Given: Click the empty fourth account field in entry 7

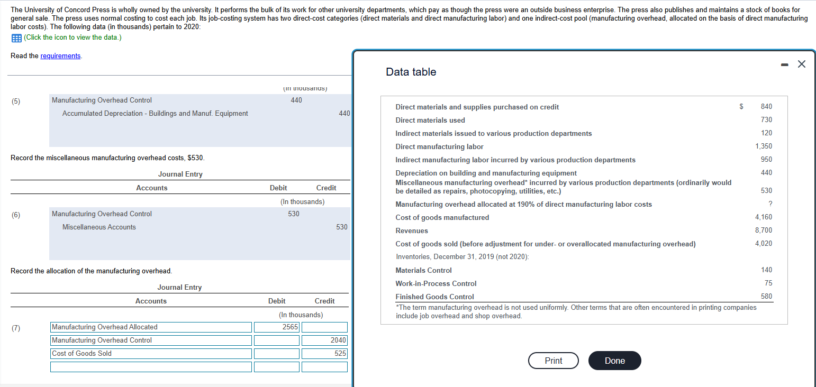Looking at the screenshot, I should coord(150,366).
